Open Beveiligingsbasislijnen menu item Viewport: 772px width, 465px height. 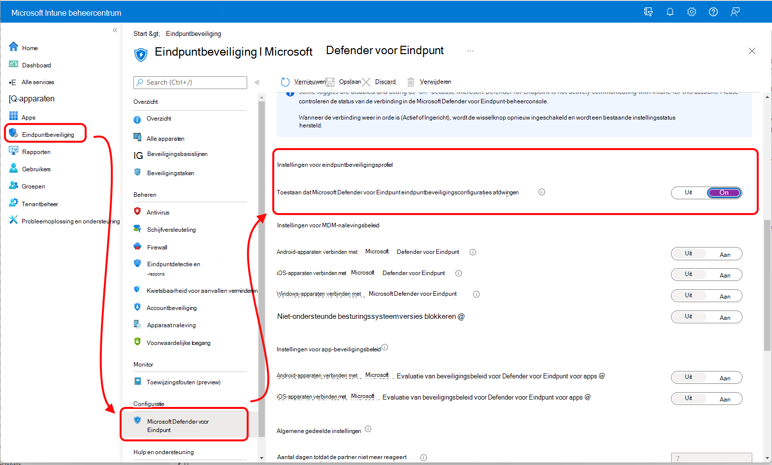177,155
